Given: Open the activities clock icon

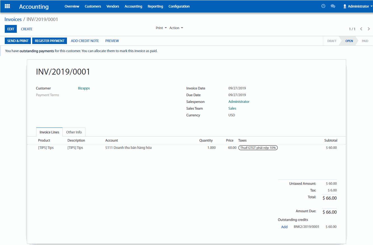Looking at the screenshot, I should tap(323, 6).
